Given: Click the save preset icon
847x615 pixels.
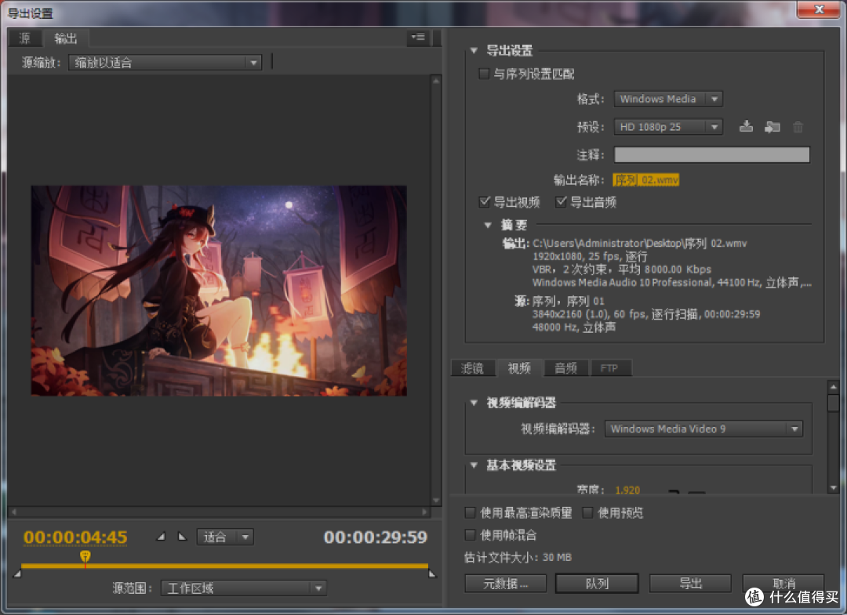Looking at the screenshot, I should [746, 127].
